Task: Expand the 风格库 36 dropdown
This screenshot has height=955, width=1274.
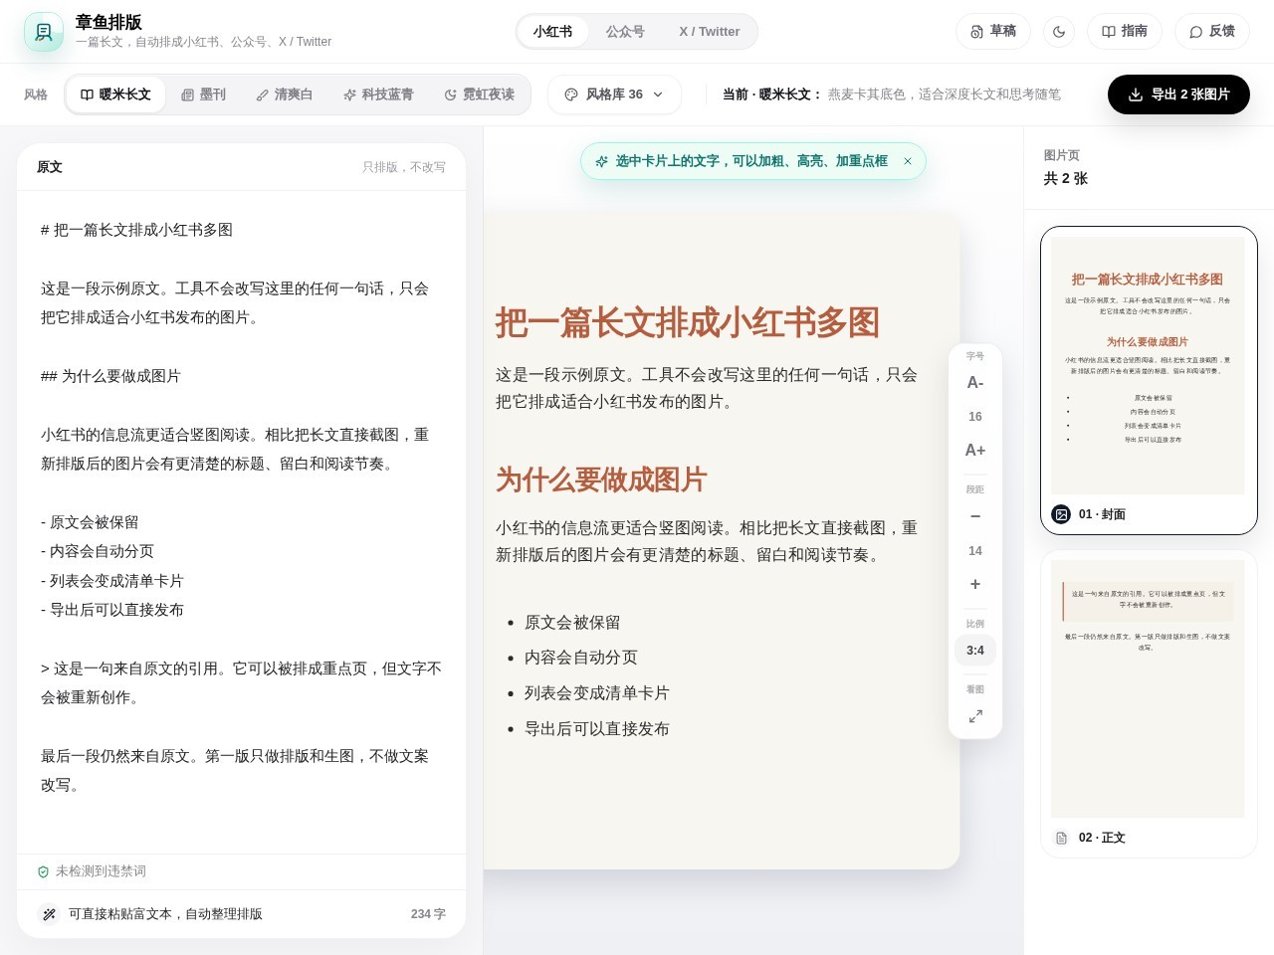Action: click(x=614, y=95)
